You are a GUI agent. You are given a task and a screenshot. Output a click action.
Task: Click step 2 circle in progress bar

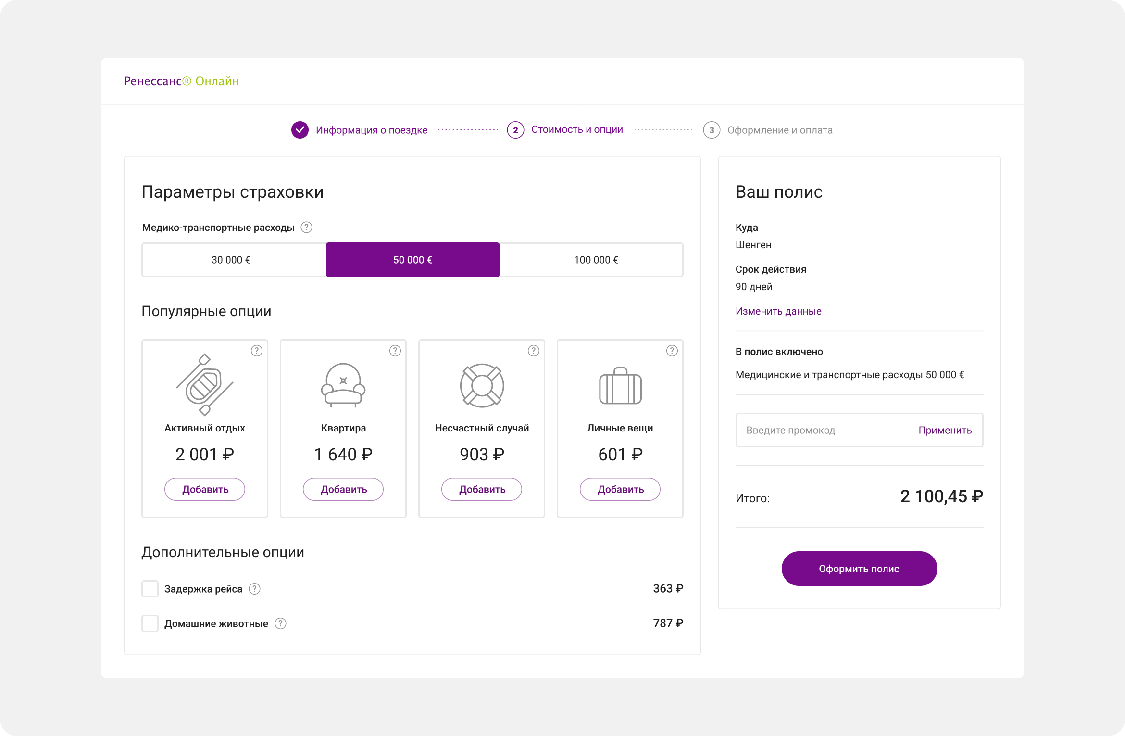pos(515,130)
